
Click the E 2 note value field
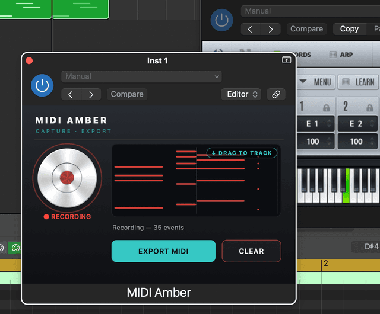357,124
